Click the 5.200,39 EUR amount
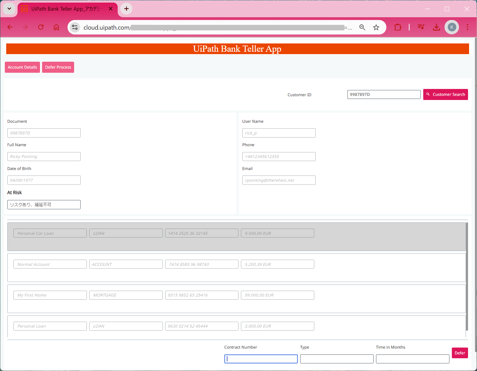The height and width of the screenshot is (371, 477). [277, 264]
